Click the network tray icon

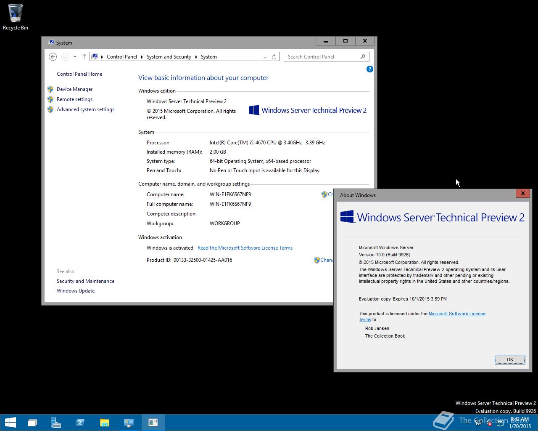479,423
